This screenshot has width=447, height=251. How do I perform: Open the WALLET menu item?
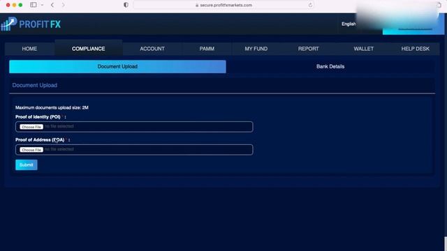(363, 49)
